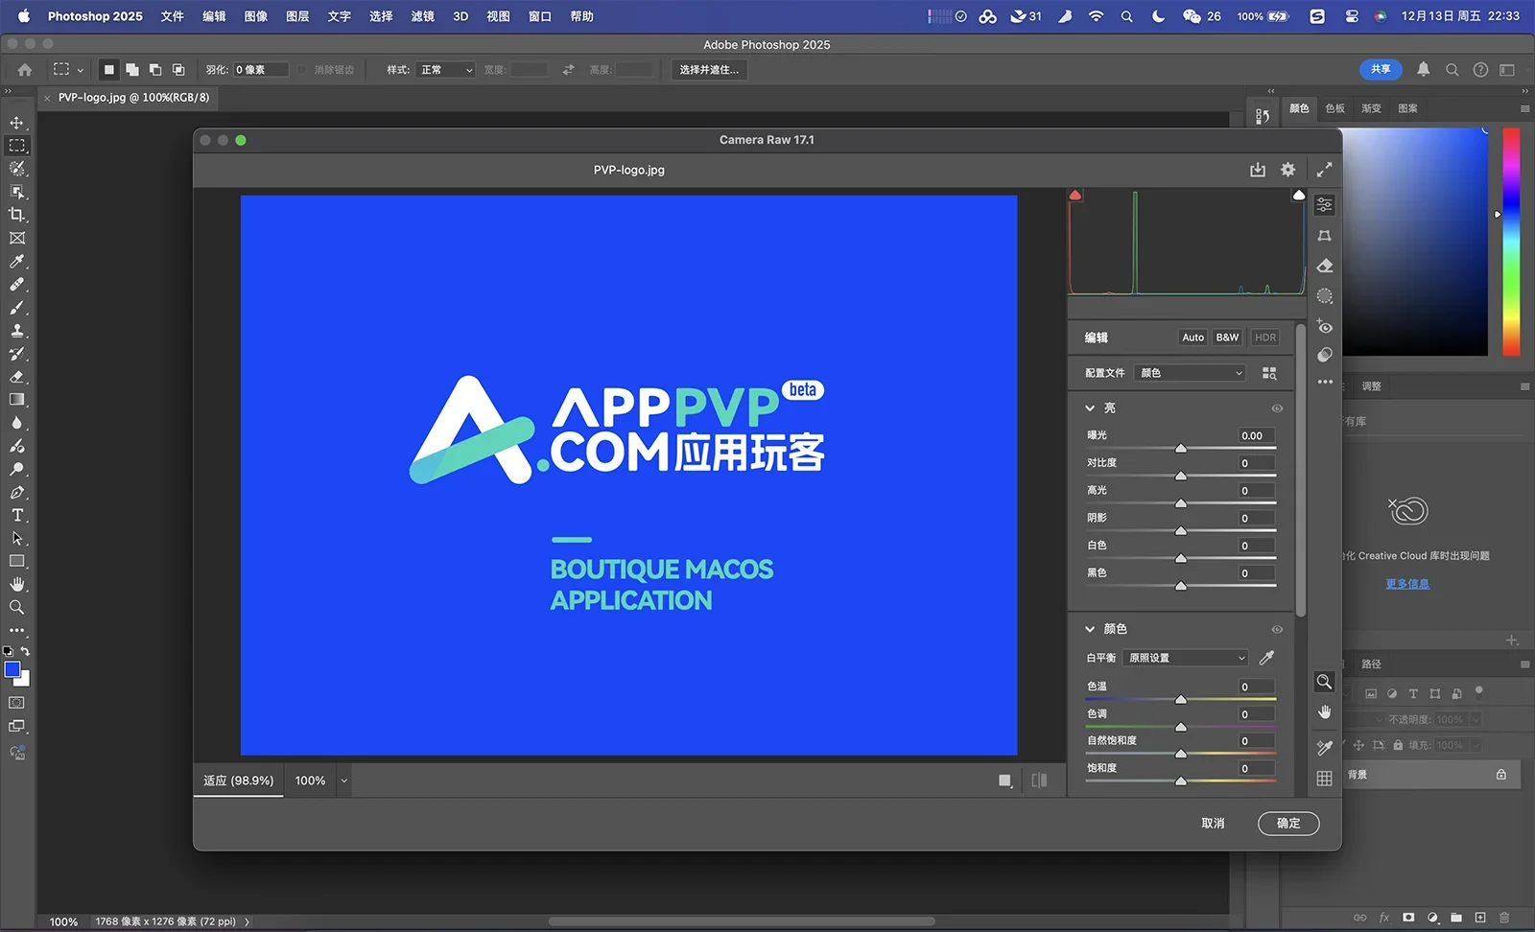
Task: Open the 调整 panel options menu
Action: 1524,386
